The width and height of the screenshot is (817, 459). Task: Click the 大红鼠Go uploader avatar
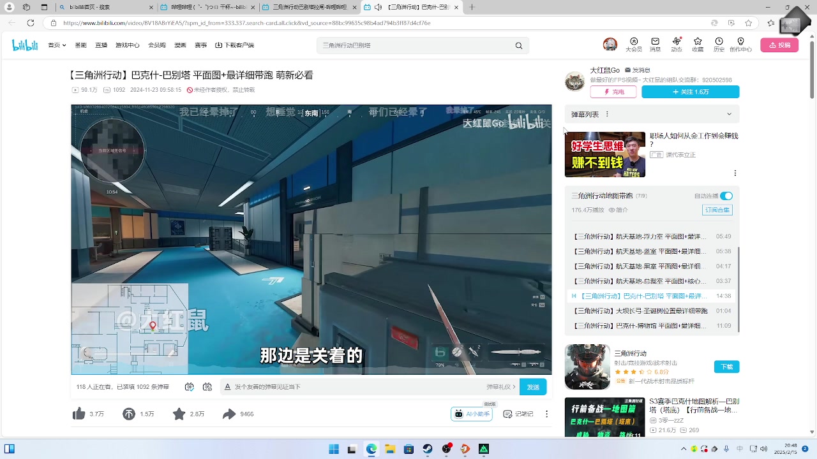[574, 82]
